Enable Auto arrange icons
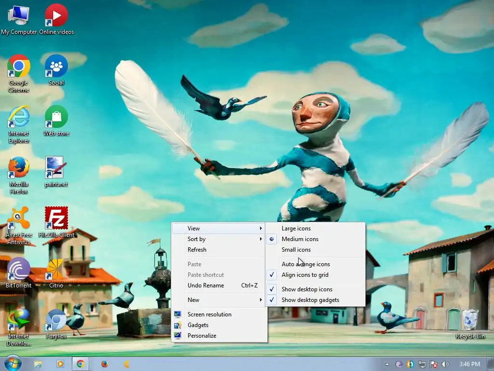This screenshot has width=494, height=371. click(316, 264)
